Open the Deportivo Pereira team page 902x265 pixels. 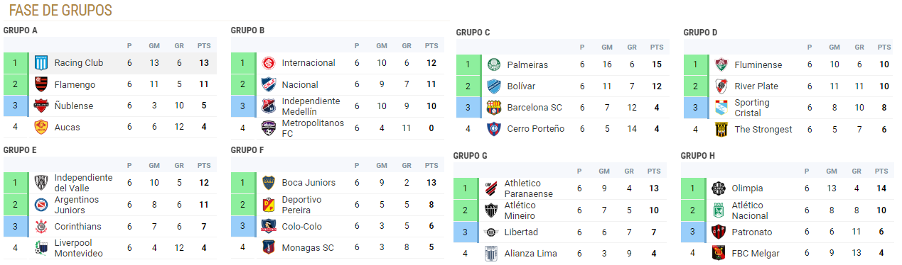coord(302,205)
